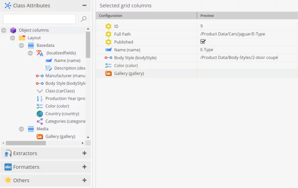
Task: Click the Manufacturer relation icon
Action: [40, 76]
